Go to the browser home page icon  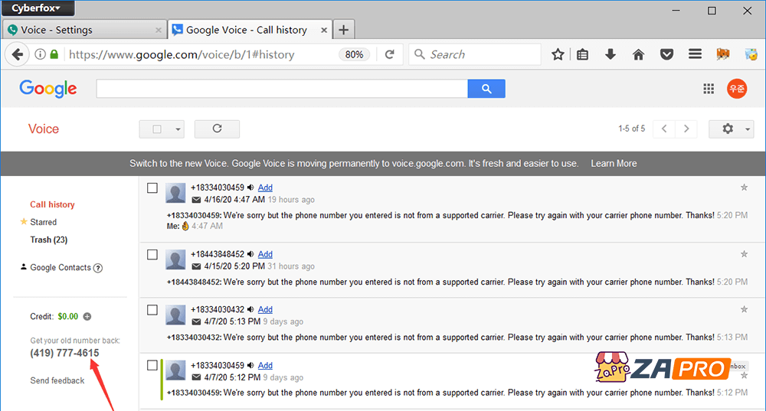[x=638, y=54]
